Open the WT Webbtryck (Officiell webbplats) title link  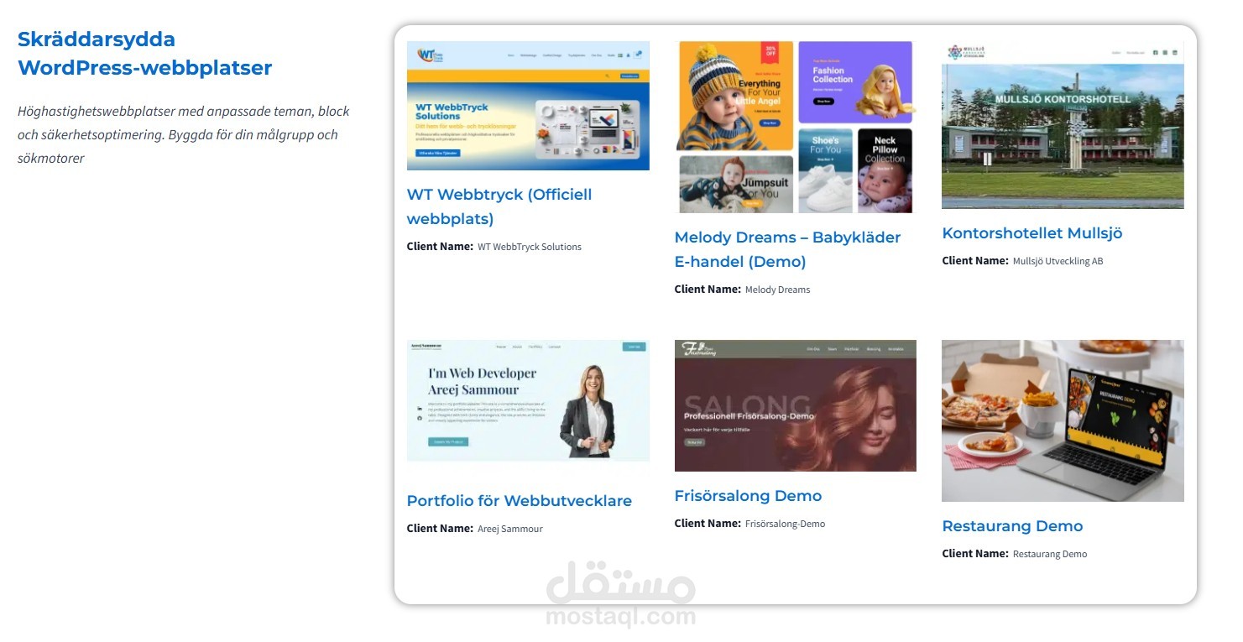point(499,206)
